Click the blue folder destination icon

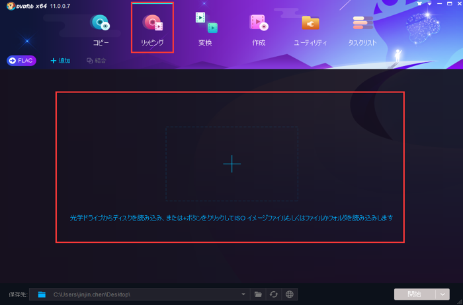42,294
